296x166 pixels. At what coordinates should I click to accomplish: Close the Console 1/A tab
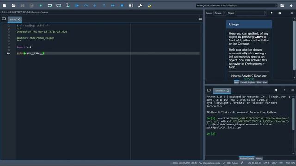[228, 91]
